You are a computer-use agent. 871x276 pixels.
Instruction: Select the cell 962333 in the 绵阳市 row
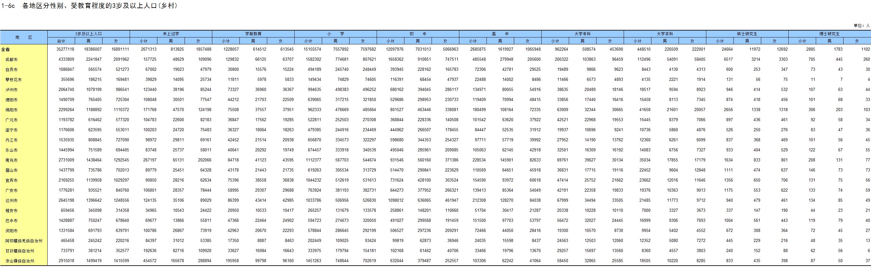[x=315, y=110]
